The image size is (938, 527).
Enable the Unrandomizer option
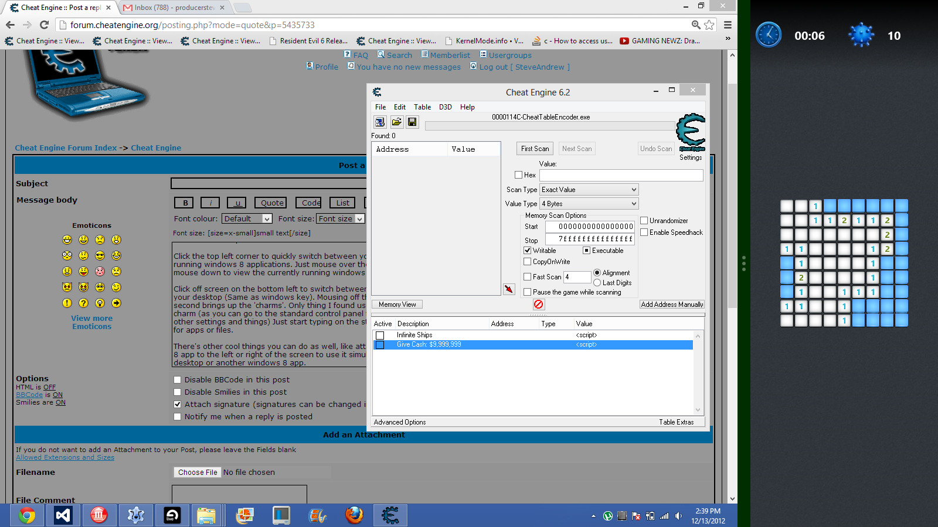[x=644, y=221]
